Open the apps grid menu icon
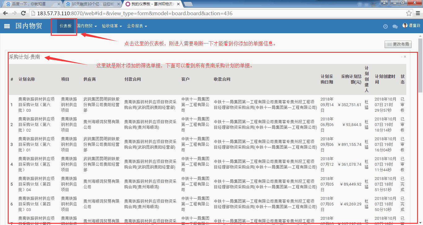 coord(7,26)
